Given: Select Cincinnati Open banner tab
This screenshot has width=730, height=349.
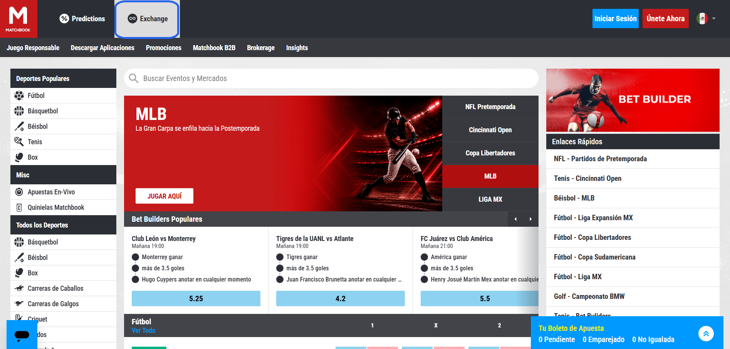Looking at the screenshot, I should coord(490,130).
